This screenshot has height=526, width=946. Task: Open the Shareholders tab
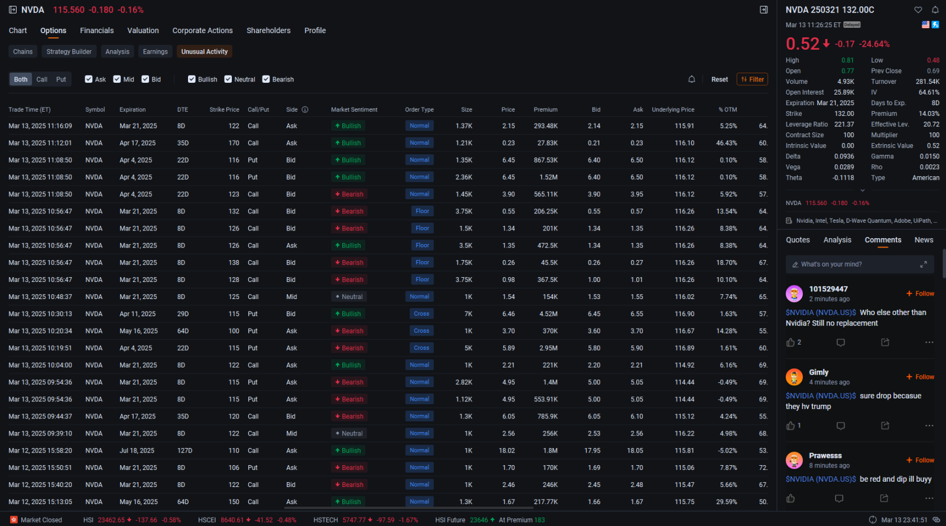coord(268,31)
